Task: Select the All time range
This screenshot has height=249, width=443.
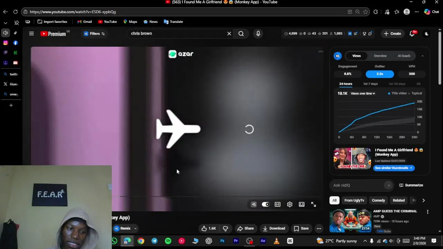Action: coord(418,84)
